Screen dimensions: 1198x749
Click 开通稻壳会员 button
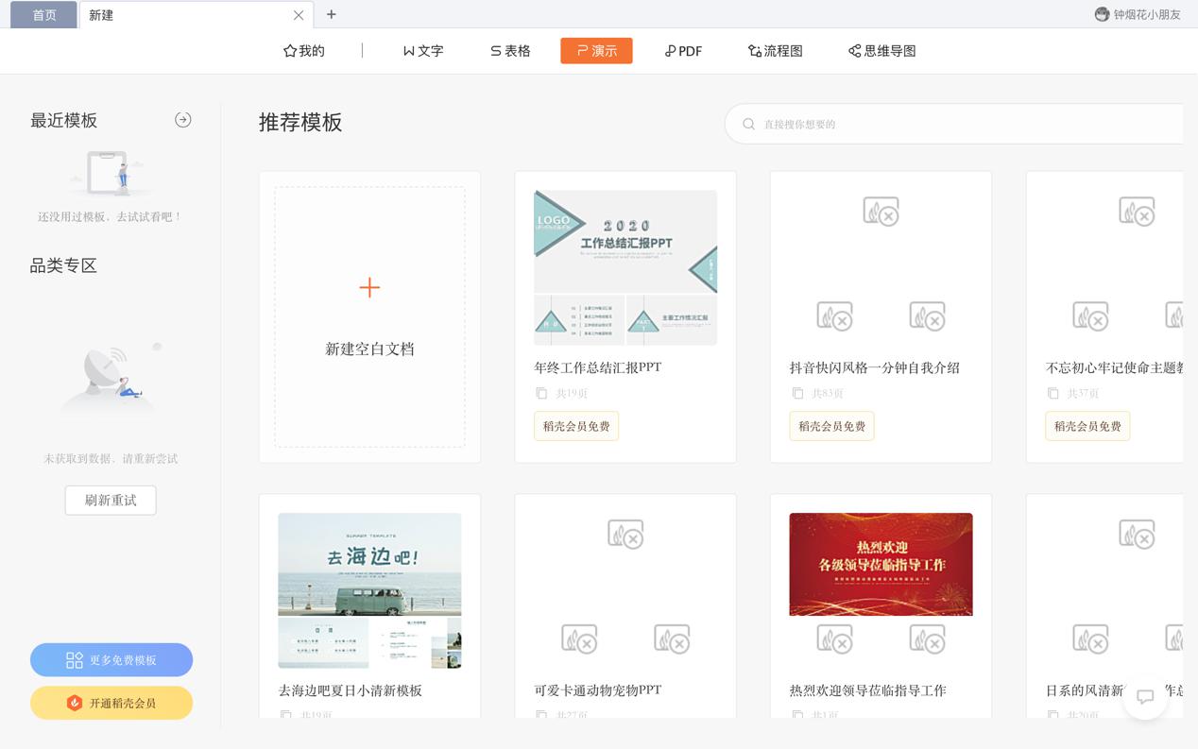pyautogui.click(x=111, y=703)
